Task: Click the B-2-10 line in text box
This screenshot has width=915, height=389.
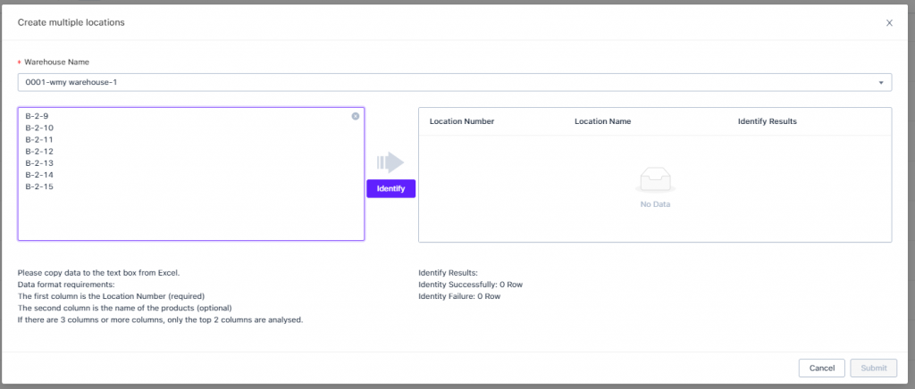Action: tap(39, 128)
